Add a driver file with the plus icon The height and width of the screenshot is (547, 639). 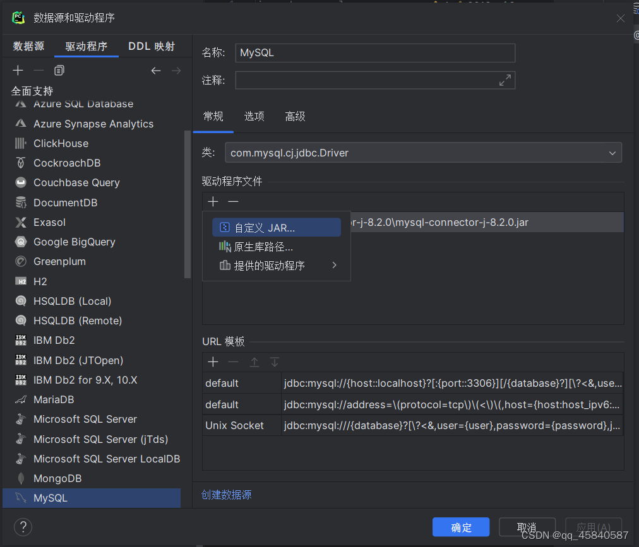tap(213, 201)
